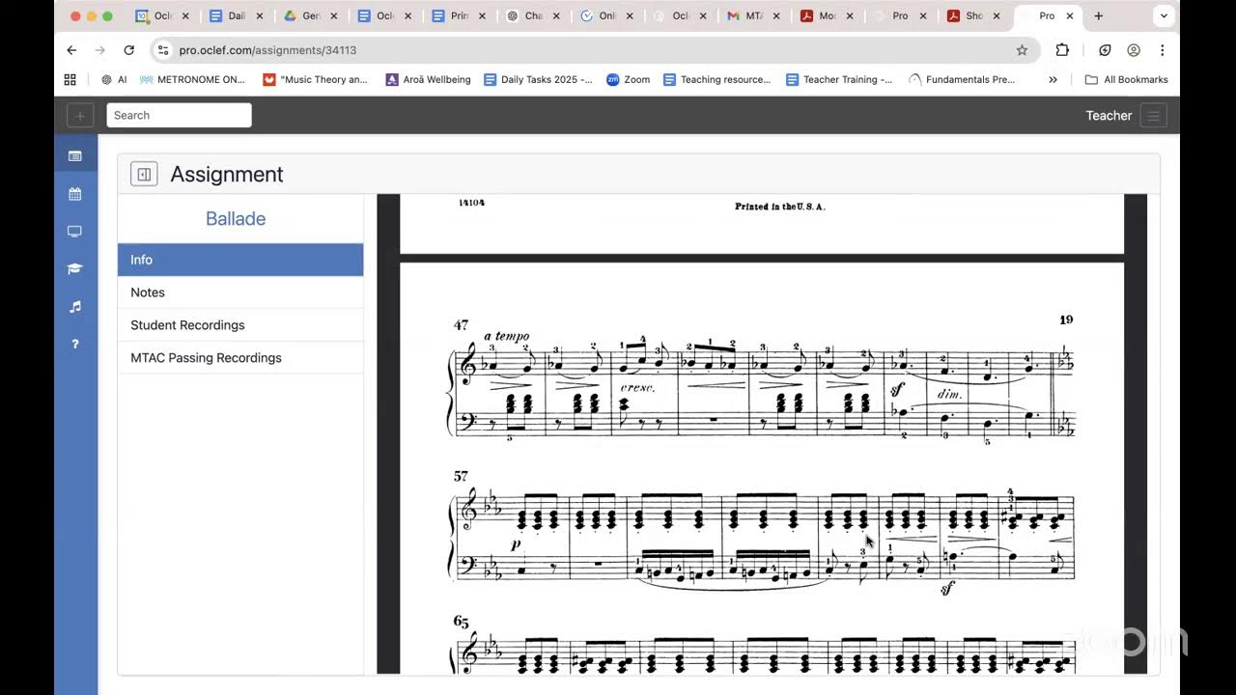The height and width of the screenshot is (695, 1236).
Task: Click the icon left of reading mode in toolbar
Action: [1106, 50]
